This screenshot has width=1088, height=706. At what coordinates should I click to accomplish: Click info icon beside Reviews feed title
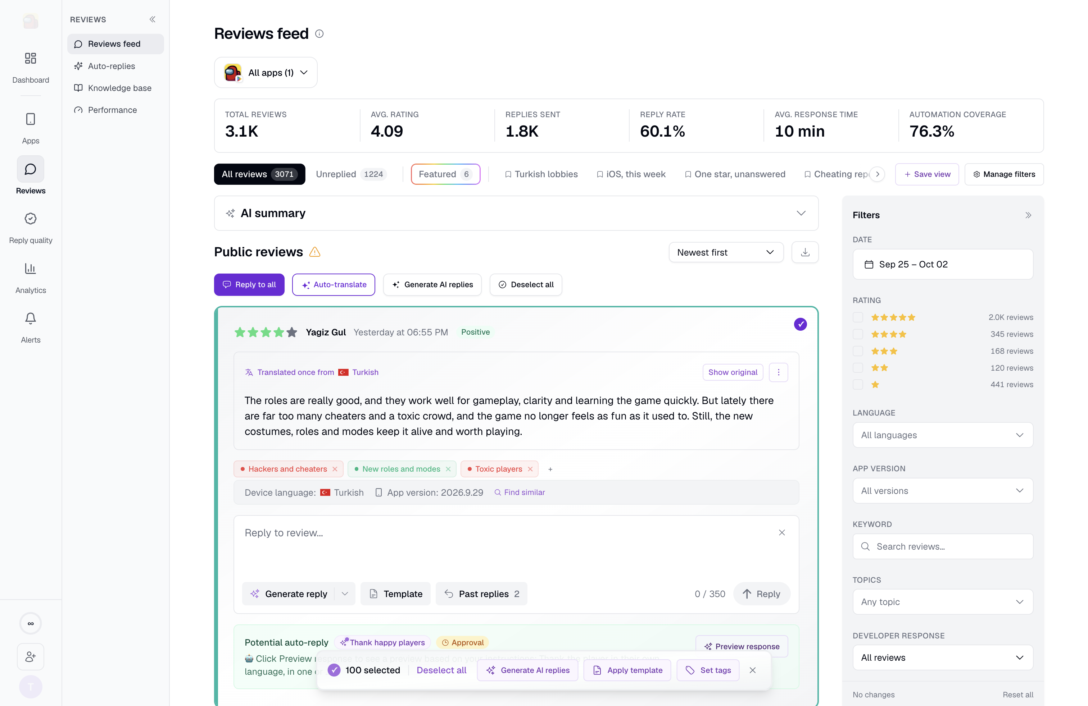coord(319,34)
